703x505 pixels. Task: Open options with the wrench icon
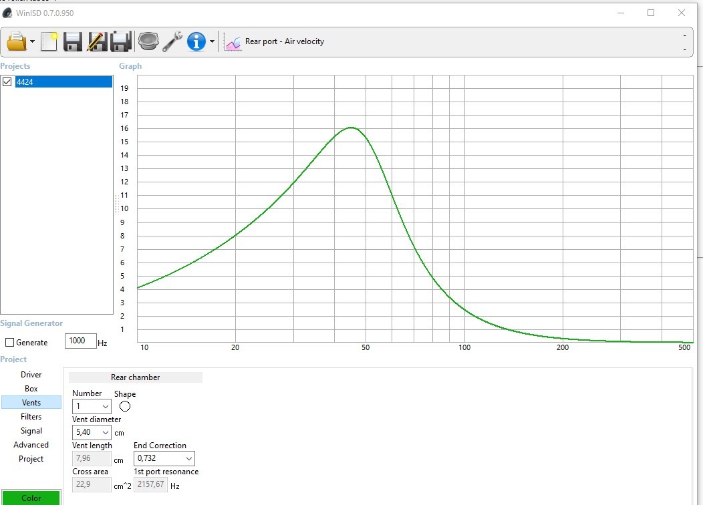coord(172,41)
